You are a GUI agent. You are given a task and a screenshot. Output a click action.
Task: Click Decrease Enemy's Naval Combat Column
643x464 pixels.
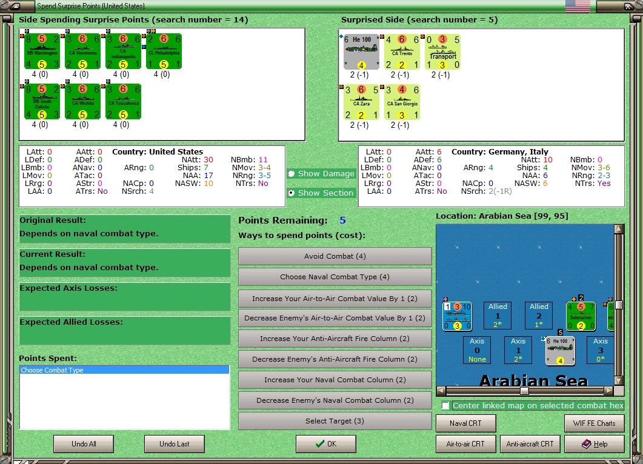tap(335, 400)
